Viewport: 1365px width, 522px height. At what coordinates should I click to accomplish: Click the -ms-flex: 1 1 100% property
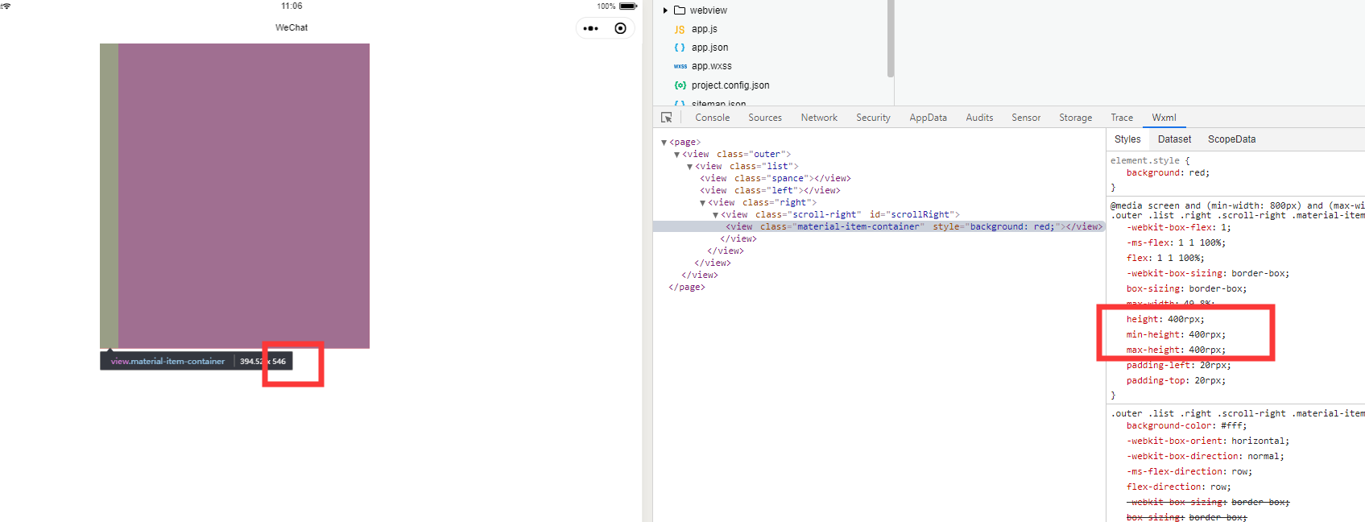coord(1176,243)
